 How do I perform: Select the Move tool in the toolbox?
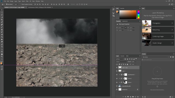2,10
